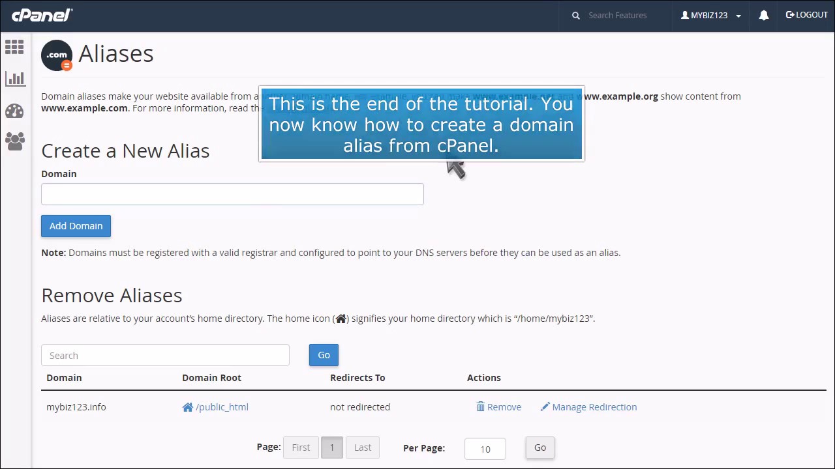Click the home icon beside /public_html
The image size is (835, 469).
(x=188, y=407)
